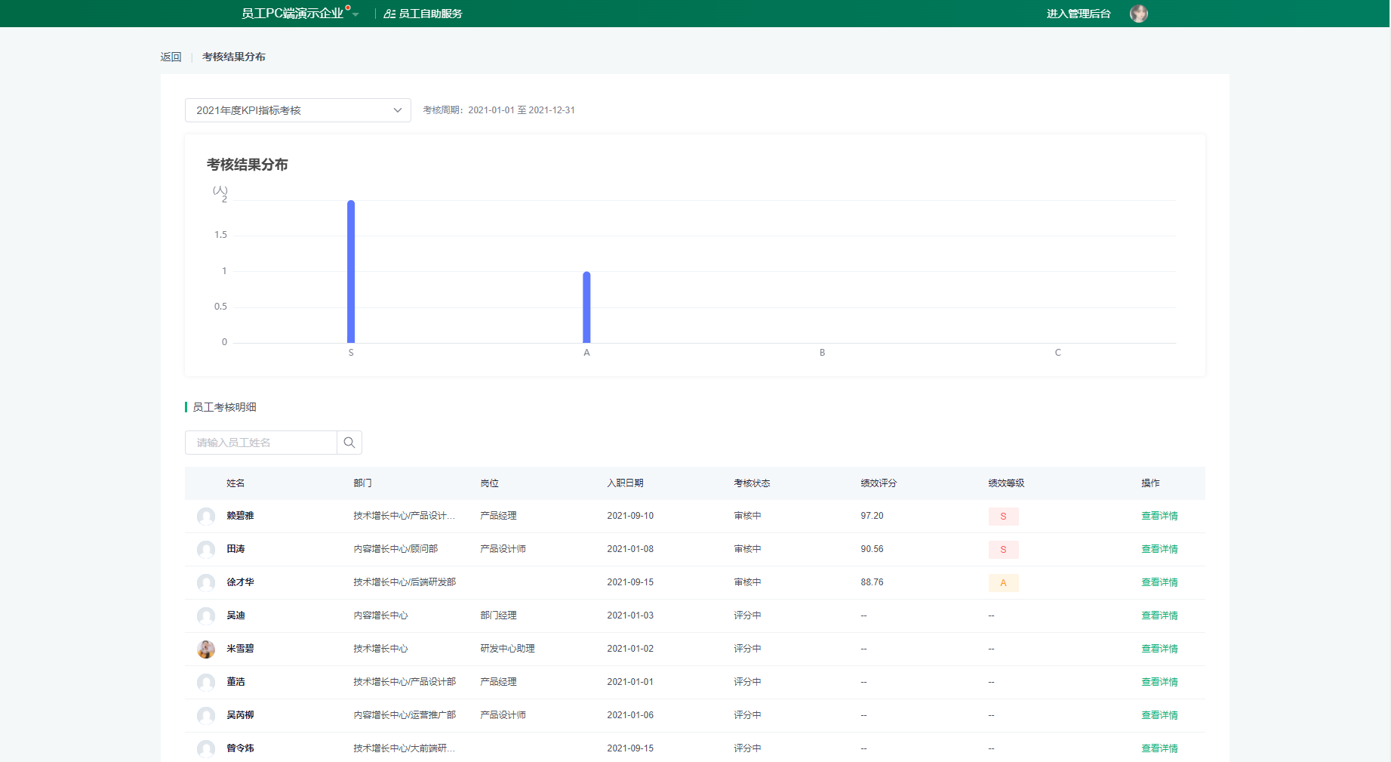Click 返回 to go back
Screen dimensions: 1391x762
[x=171, y=57]
